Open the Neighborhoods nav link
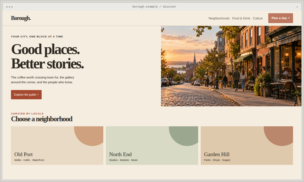 [219, 18]
